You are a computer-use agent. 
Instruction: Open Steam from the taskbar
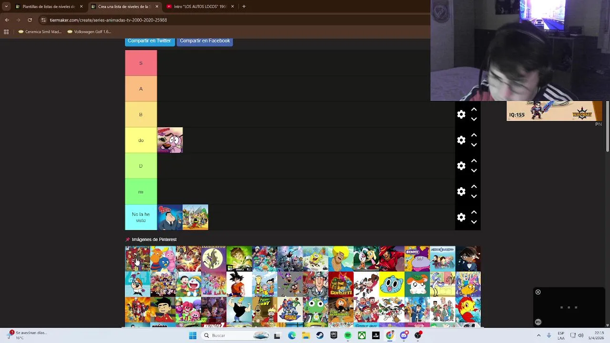(x=320, y=335)
